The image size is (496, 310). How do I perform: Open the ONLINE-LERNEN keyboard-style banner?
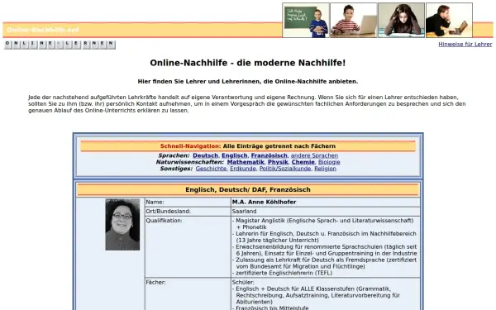pyautogui.click(x=60, y=45)
